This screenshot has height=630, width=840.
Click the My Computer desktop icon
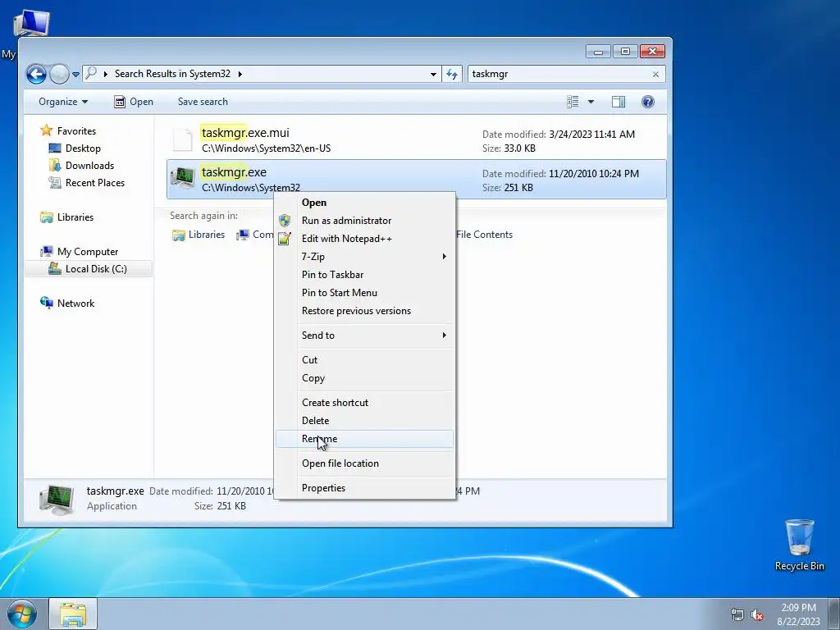tap(30, 24)
